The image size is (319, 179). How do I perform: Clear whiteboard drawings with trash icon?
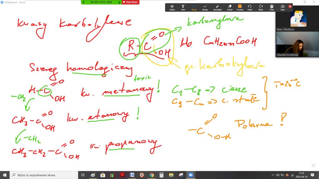[x=272, y=7]
